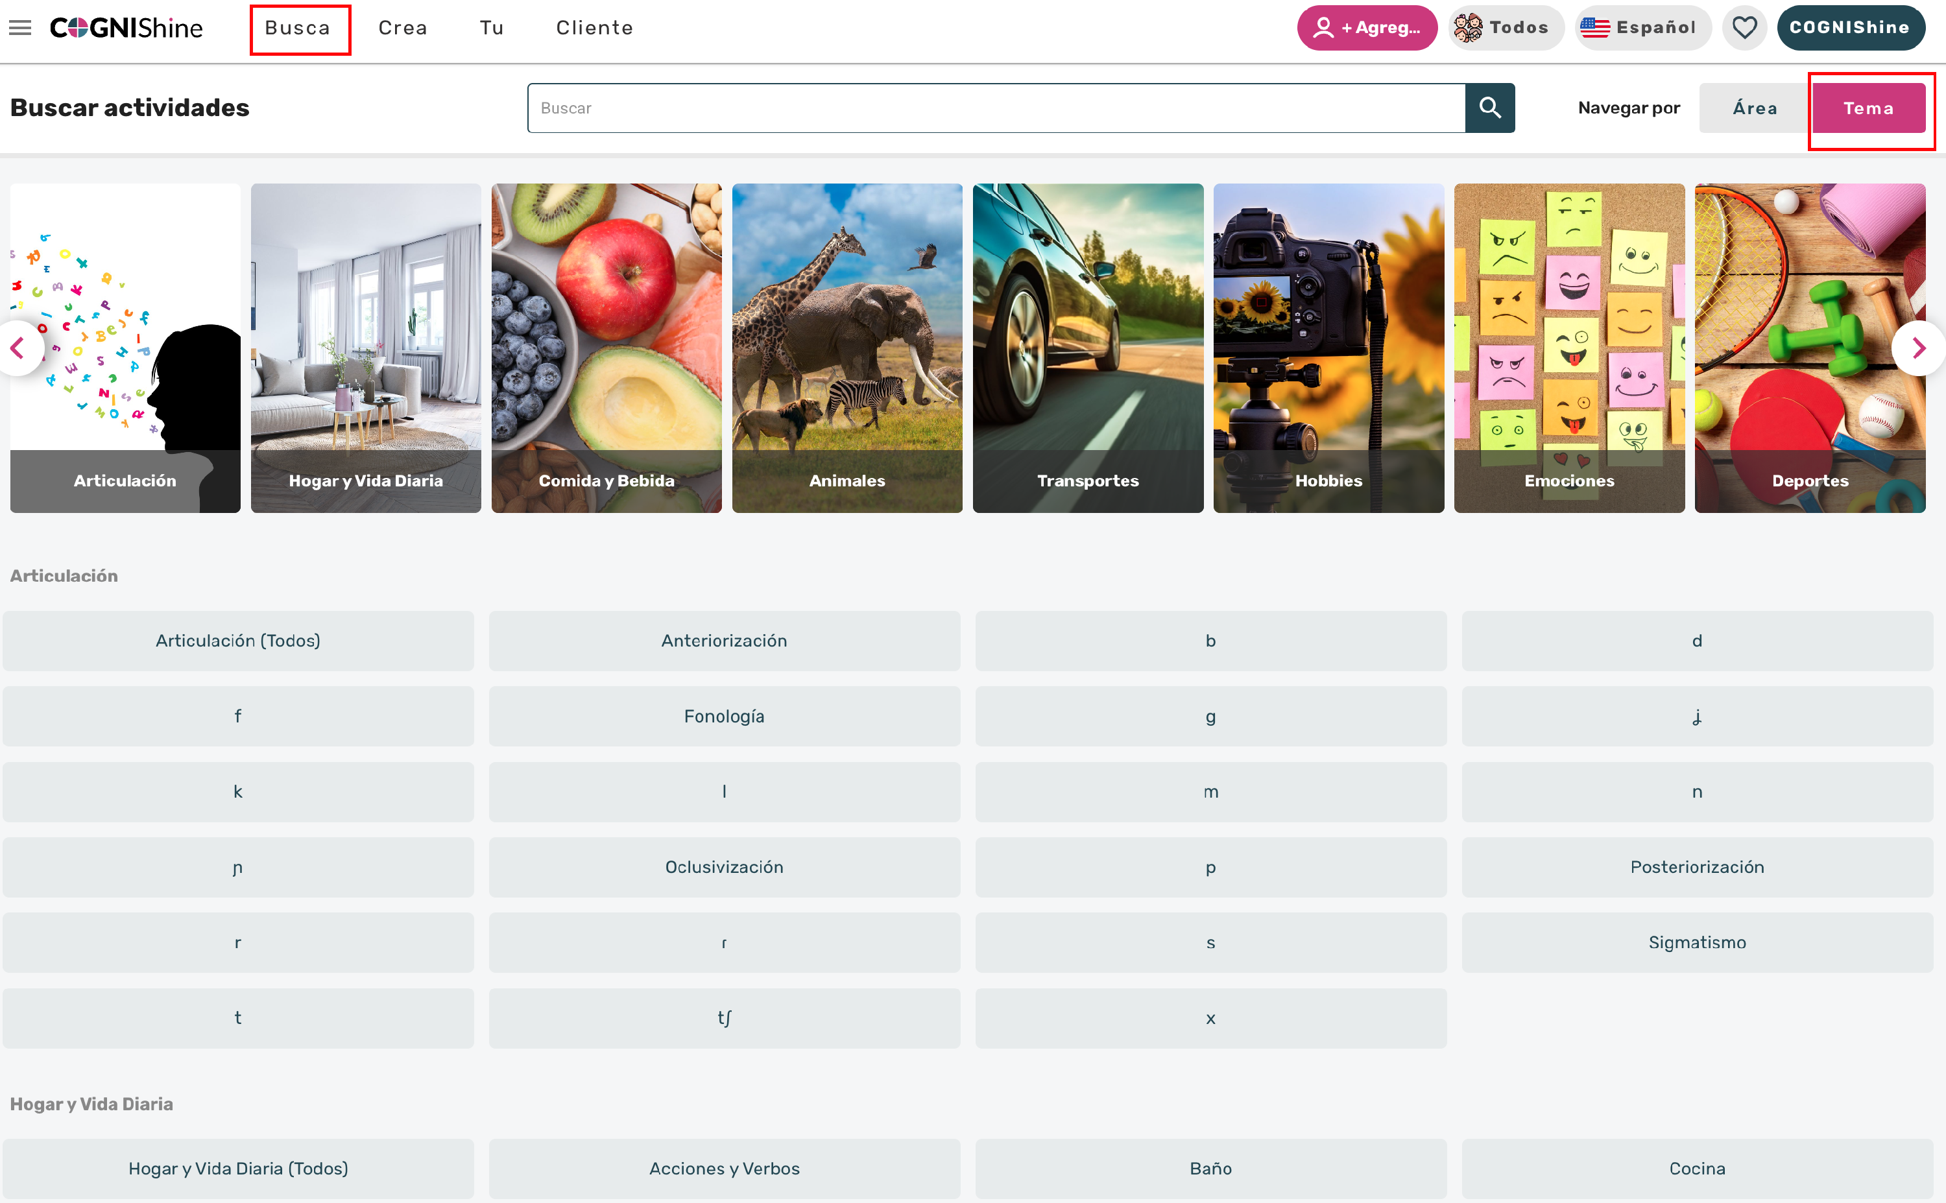The image size is (1946, 1203).
Task: Open the Todos audience selector
Action: click(x=1504, y=28)
